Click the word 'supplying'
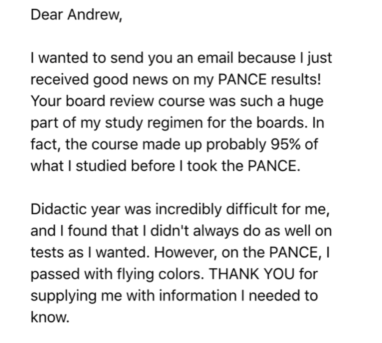This screenshot has height=343, width=382. pos(64,296)
